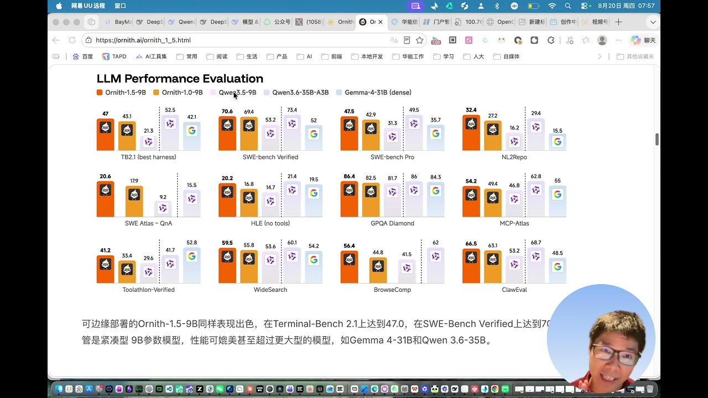
Task: Switch to the (1058) tab
Action: (x=309, y=22)
